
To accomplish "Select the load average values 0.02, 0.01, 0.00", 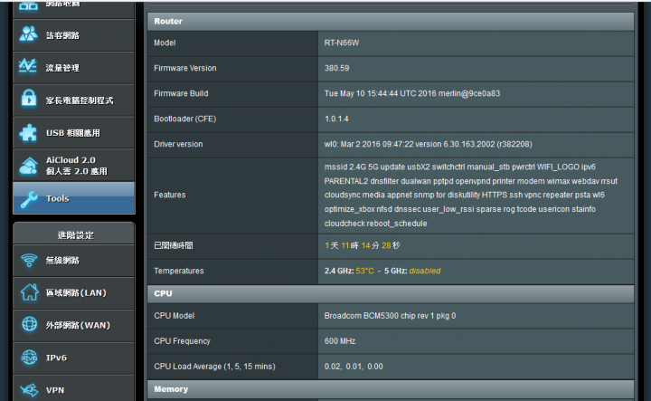I will click(354, 367).
